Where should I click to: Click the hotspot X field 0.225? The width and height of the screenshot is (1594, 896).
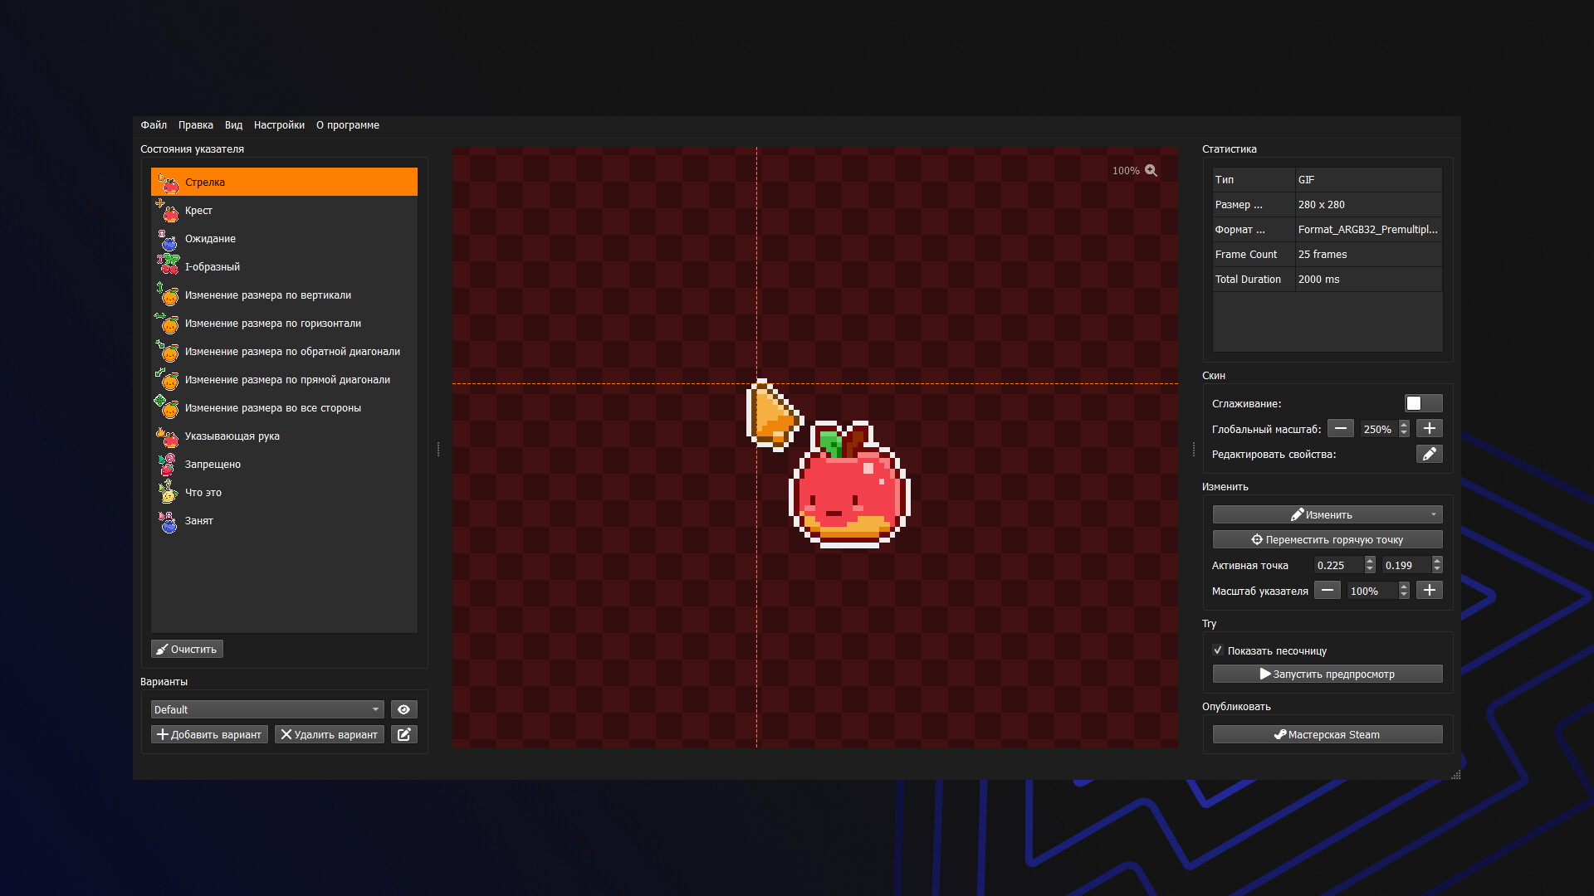1339,565
